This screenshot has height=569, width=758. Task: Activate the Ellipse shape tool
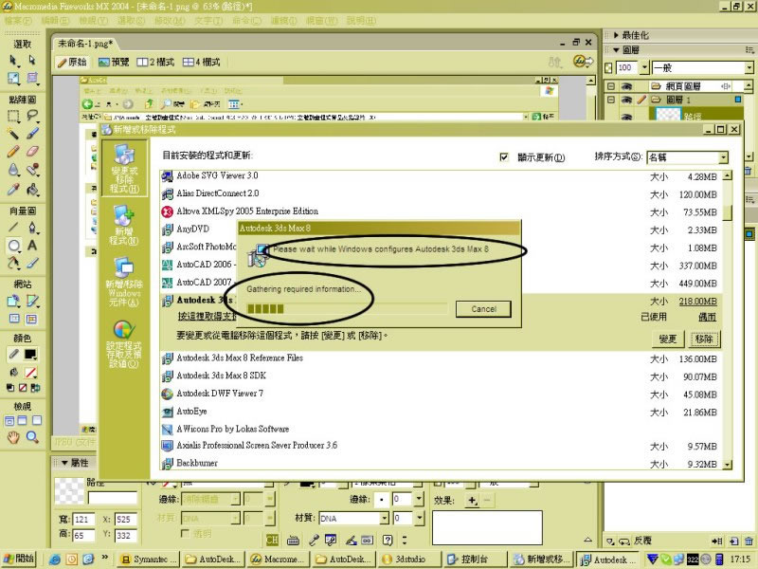coord(13,246)
